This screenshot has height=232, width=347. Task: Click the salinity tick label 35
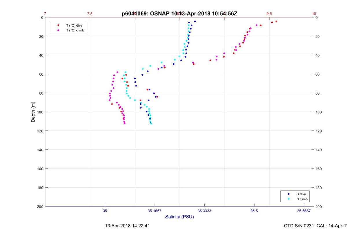[105, 211]
